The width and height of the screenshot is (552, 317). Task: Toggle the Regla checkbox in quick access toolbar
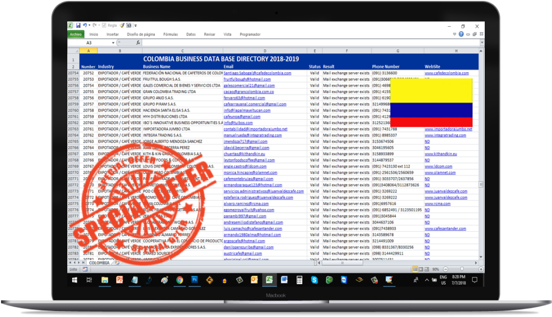point(104,25)
